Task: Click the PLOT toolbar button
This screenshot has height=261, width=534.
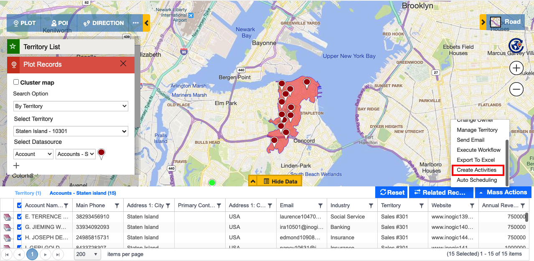Action: (24, 23)
